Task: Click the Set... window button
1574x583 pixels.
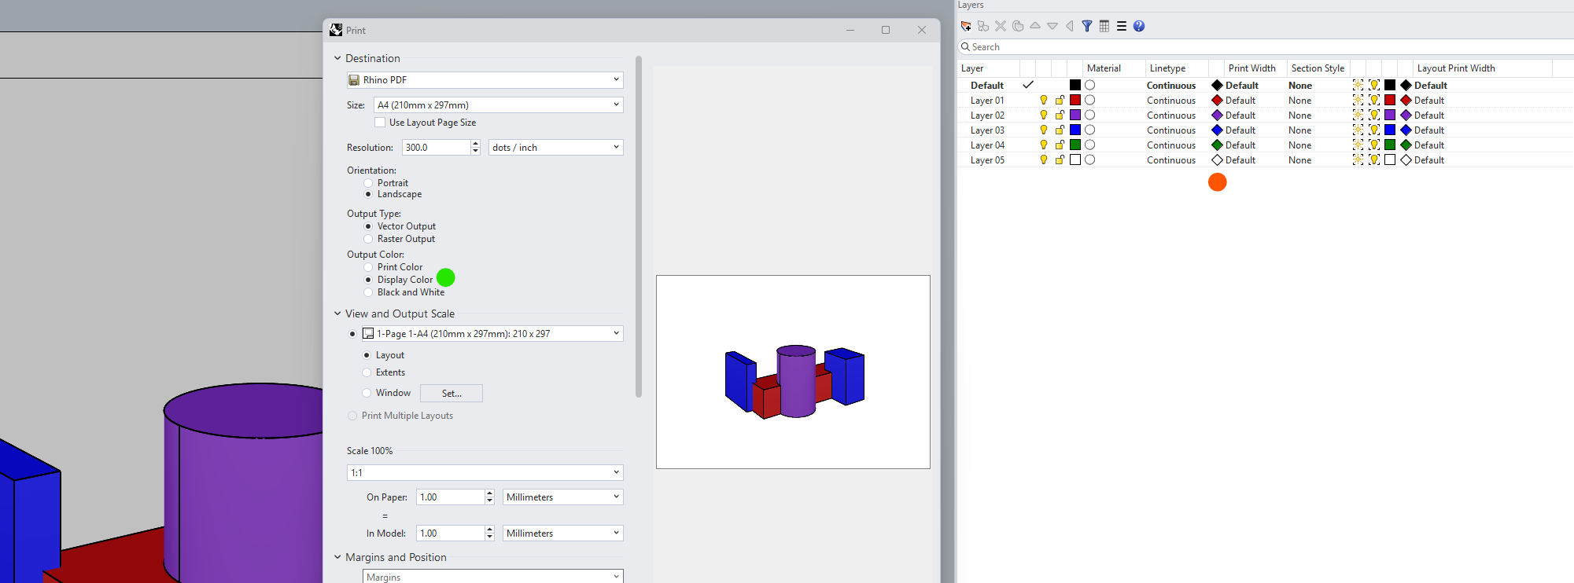Action: pos(452,394)
